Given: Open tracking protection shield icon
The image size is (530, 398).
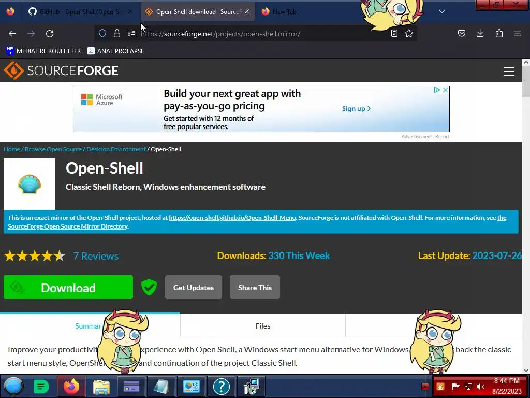Looking at the screenshot, I should point(102,33).
